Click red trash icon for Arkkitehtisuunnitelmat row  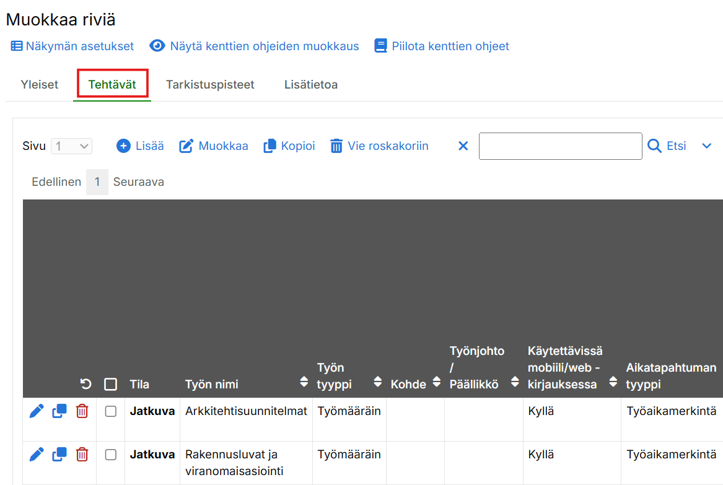pos(82,411)
